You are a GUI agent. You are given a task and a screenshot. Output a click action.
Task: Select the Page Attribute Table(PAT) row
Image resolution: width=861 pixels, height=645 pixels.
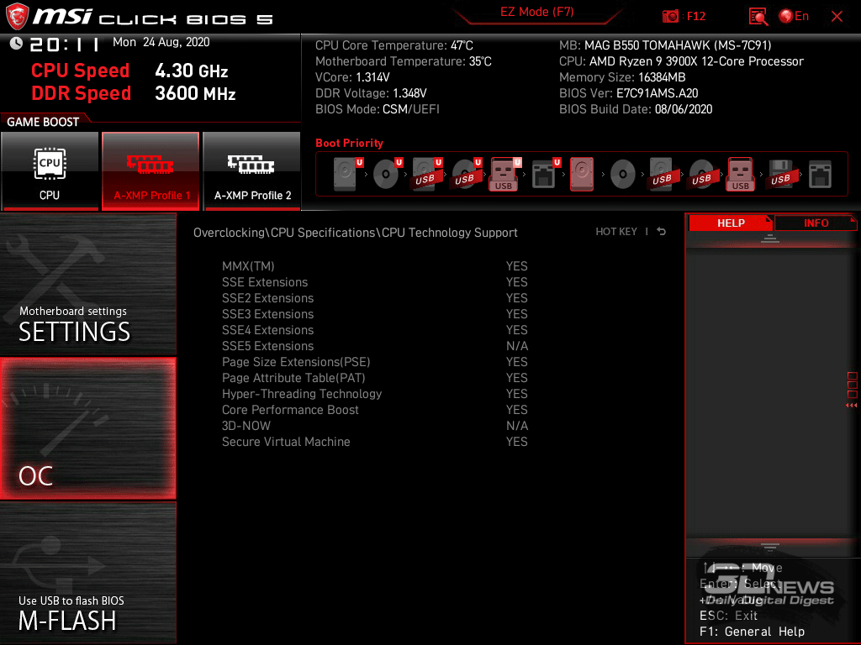[374, 377]
